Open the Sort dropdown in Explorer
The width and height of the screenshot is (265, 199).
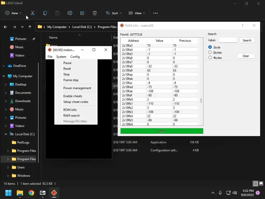[x=113, y=13]
